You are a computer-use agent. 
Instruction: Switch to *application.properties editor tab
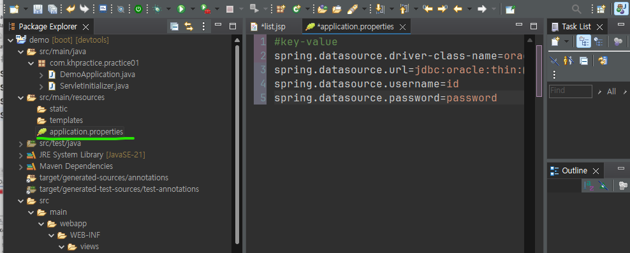[355, 27]
